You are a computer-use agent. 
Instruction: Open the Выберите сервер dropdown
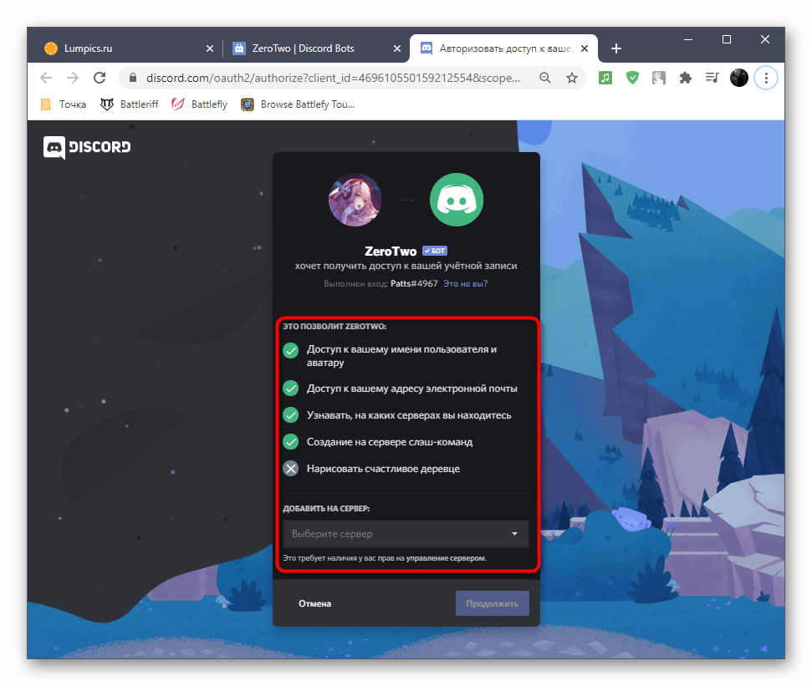[x=406, y=534]
